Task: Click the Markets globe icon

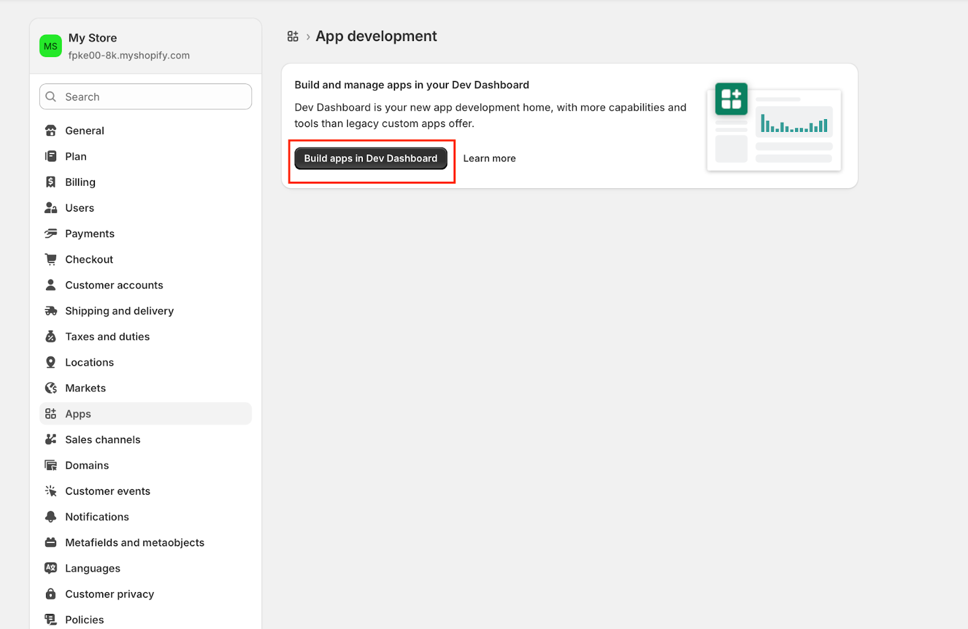Action: click(51, 388)
